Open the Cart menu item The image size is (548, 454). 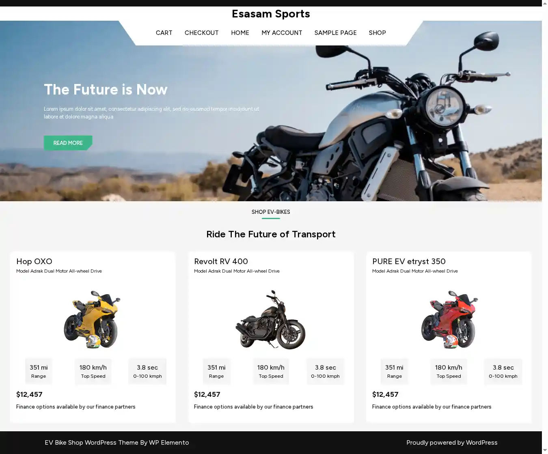pos(164,33)
